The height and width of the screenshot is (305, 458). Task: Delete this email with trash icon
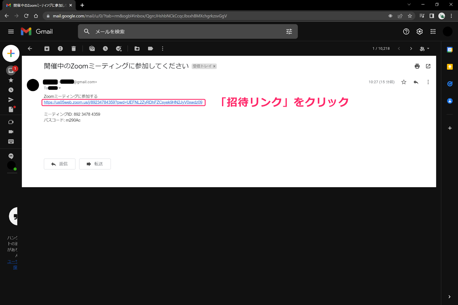(x=74, y=49)
